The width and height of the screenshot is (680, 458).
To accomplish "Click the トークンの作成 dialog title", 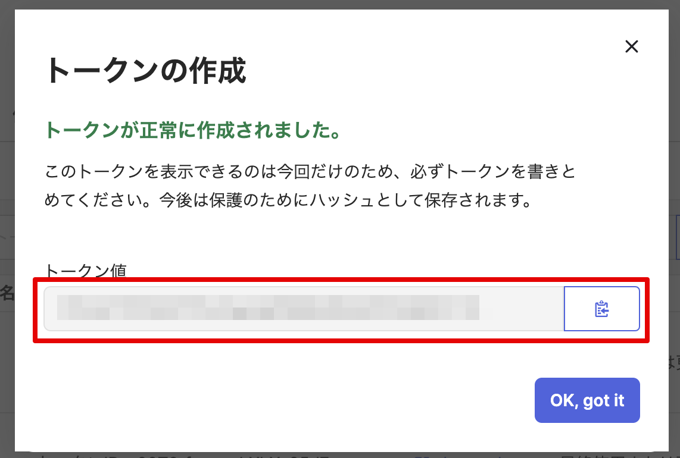I will pos(146,71).
